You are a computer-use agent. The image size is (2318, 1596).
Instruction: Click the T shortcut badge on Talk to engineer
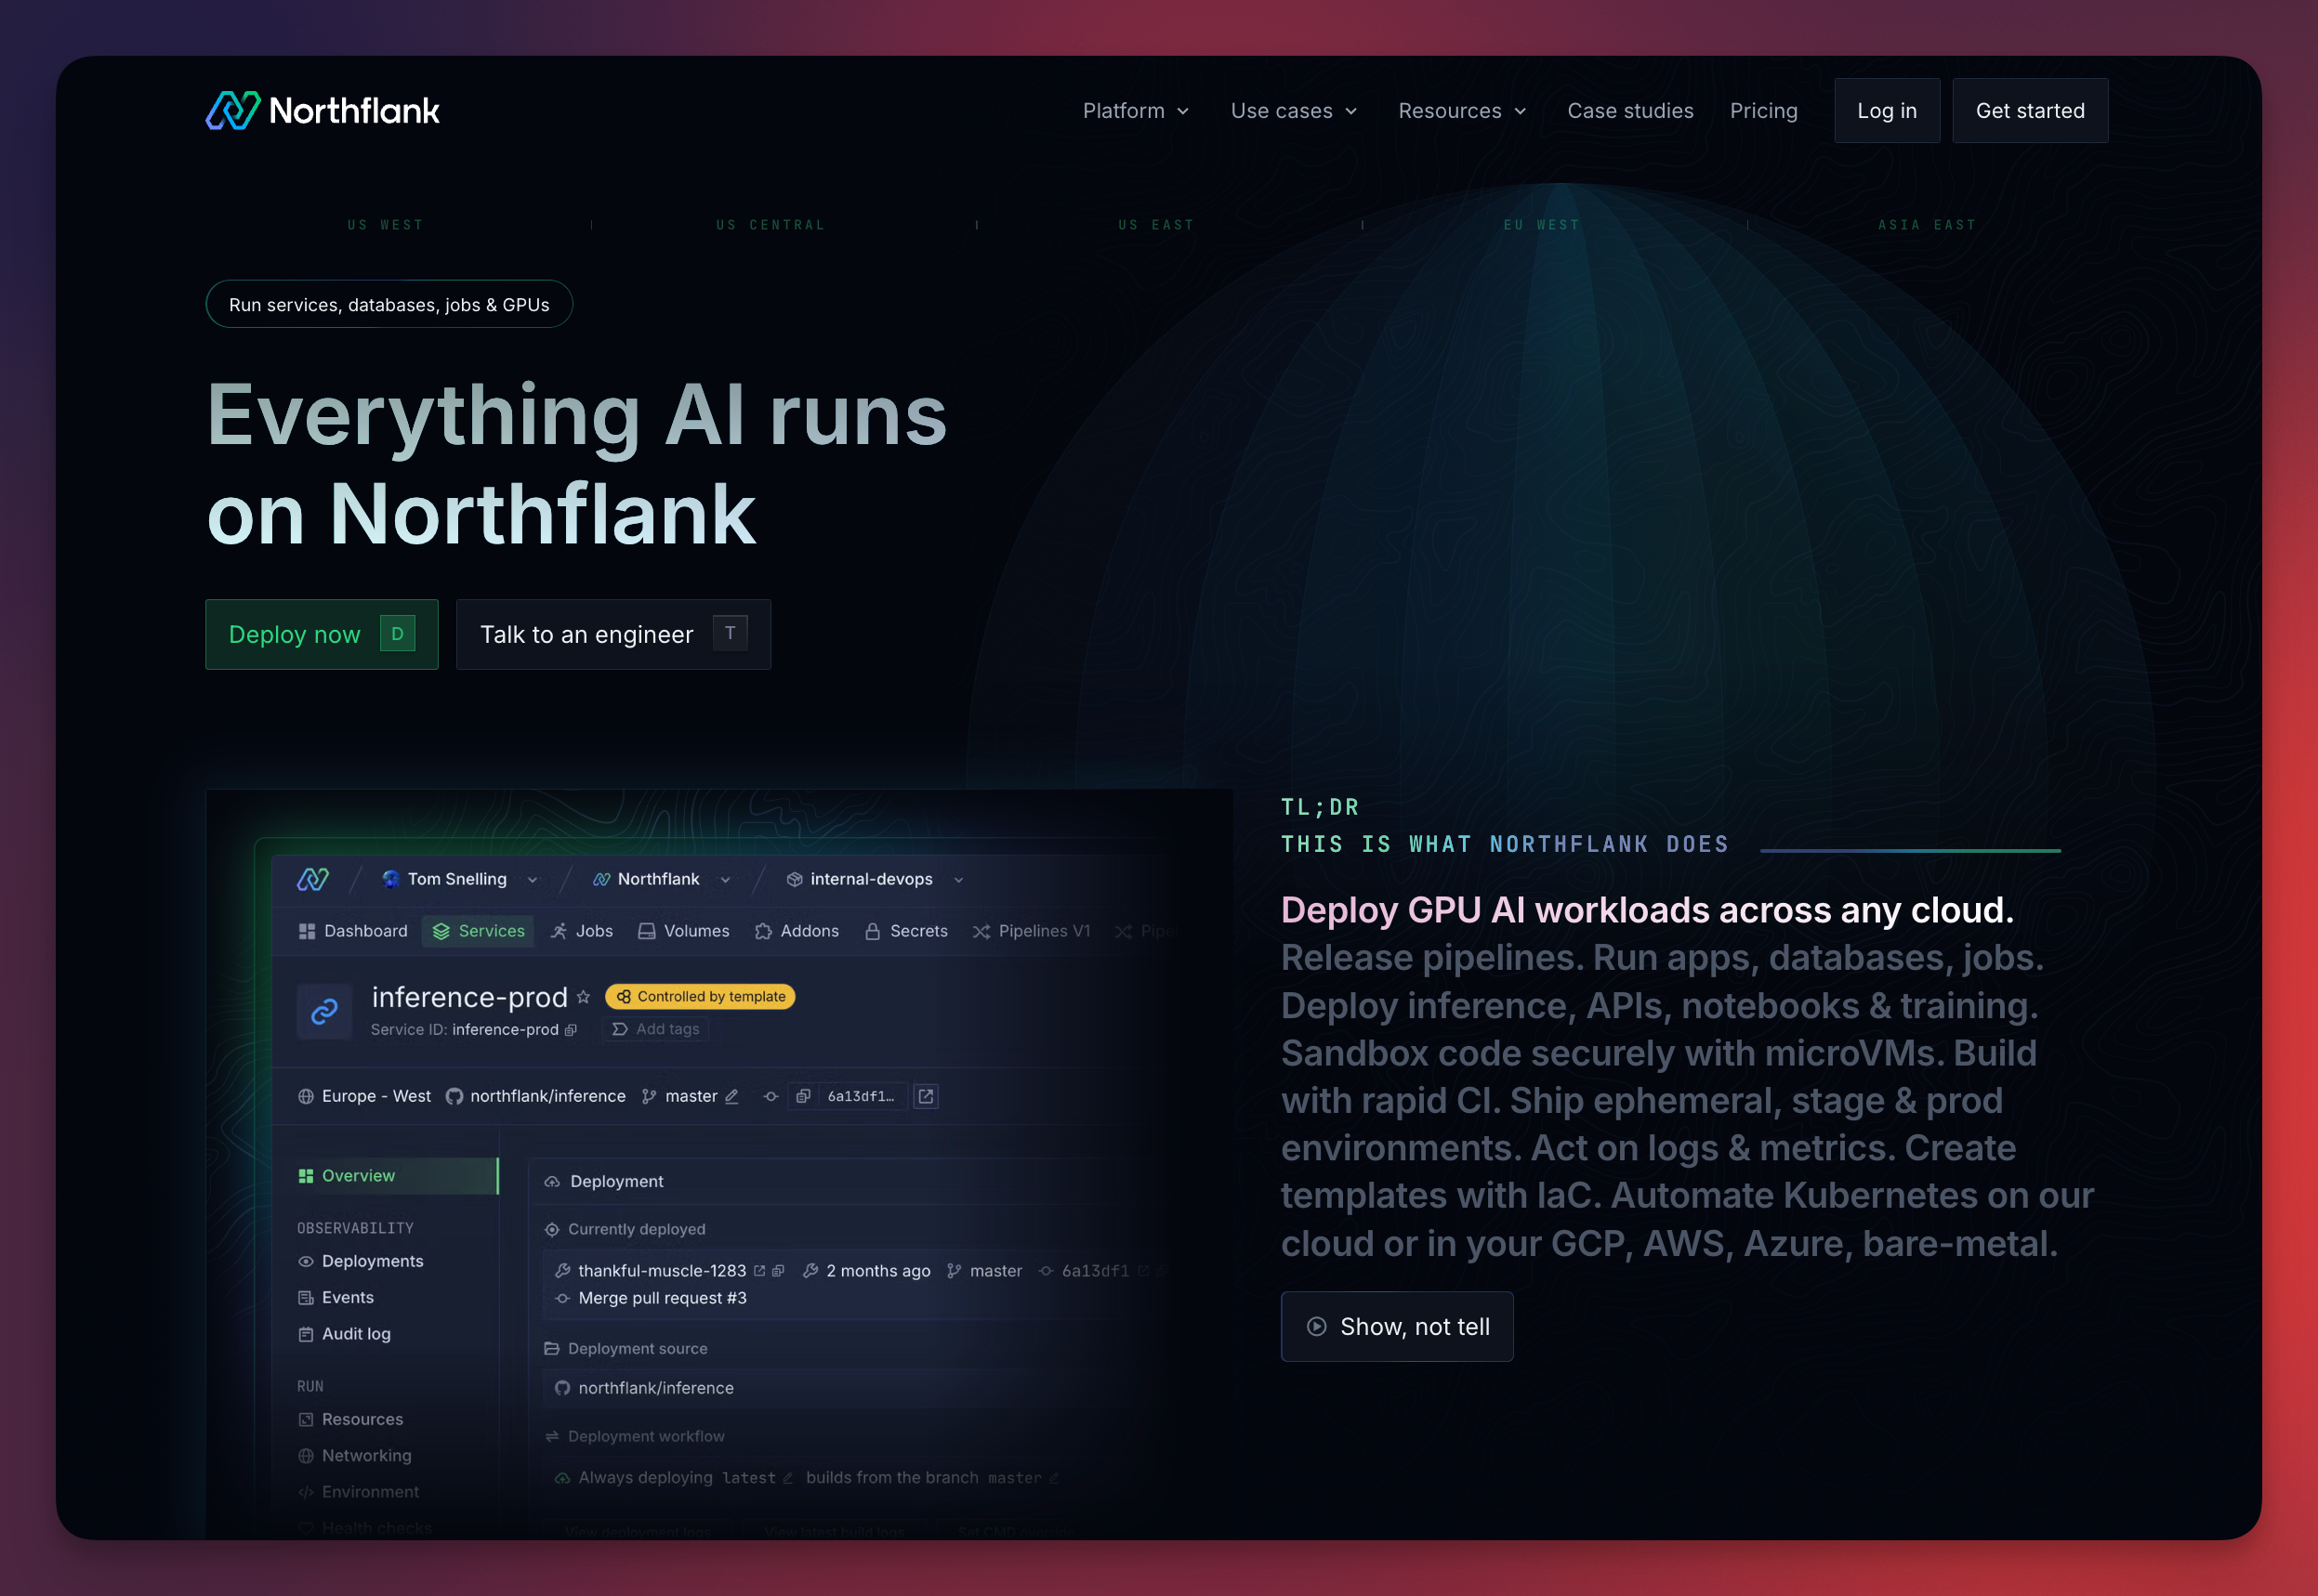pos(731,633)
